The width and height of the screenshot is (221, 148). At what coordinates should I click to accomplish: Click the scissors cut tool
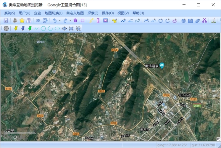(204, 21)
